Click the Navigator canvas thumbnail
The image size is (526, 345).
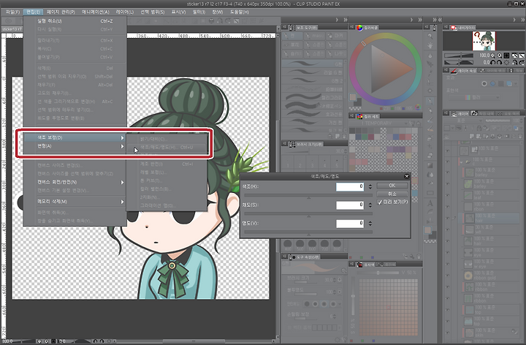click(x=484, y=40)
